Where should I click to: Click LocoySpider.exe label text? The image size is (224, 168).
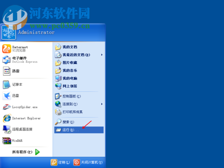[x=25, y=107]
